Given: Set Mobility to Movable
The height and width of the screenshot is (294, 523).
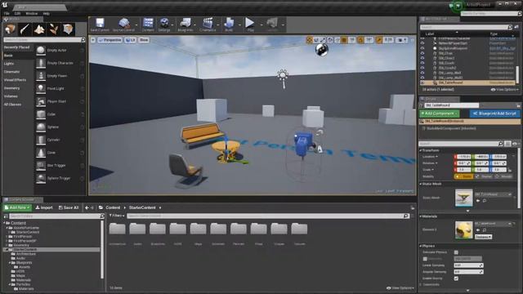Looking at the screenshot, I should [x=504, y=176].
